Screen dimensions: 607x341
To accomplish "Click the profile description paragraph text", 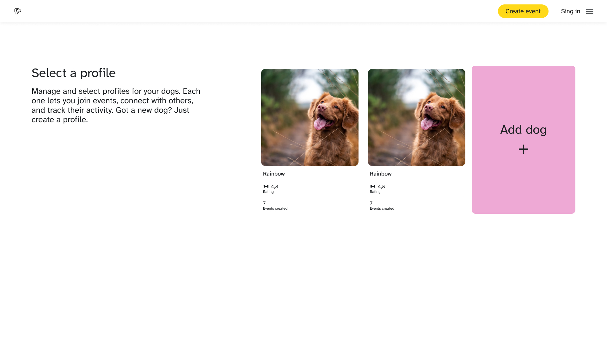I will (116, 105).
